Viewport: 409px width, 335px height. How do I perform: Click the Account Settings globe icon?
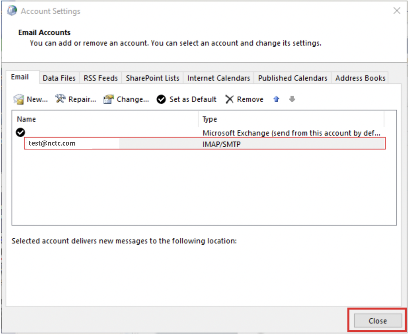pyautogui.click(x=11, y=10)
